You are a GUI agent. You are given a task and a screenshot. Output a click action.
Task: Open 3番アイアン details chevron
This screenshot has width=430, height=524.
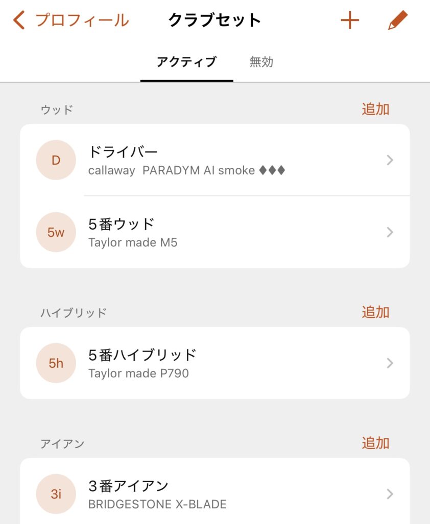coord(390,494)
